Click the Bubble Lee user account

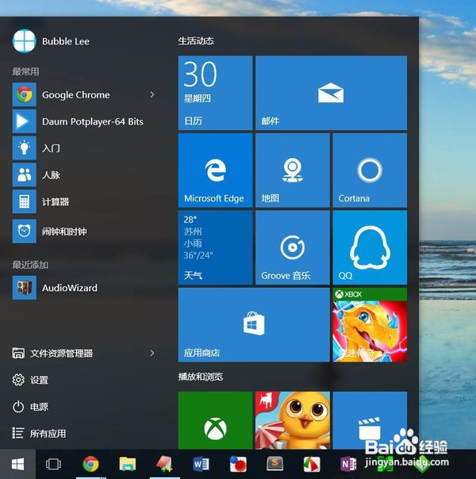(x=51, y=41)
